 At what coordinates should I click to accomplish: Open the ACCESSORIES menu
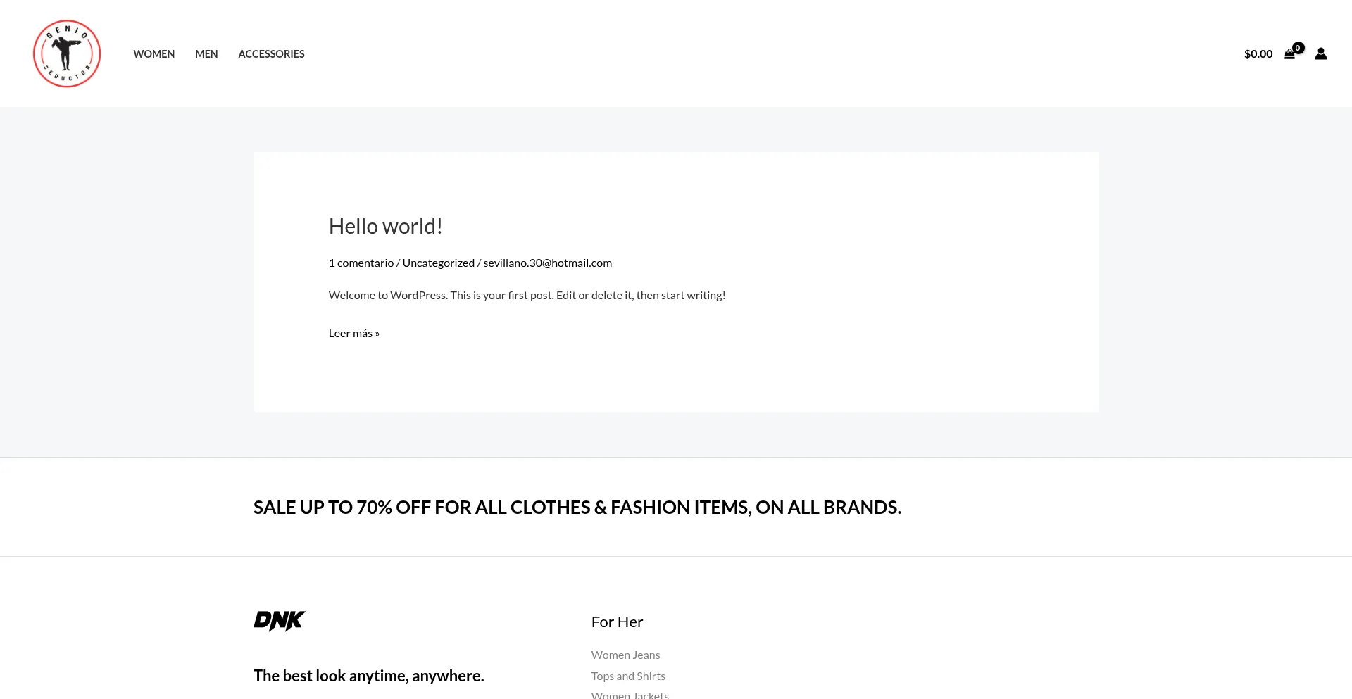click(x=271, y=53)
